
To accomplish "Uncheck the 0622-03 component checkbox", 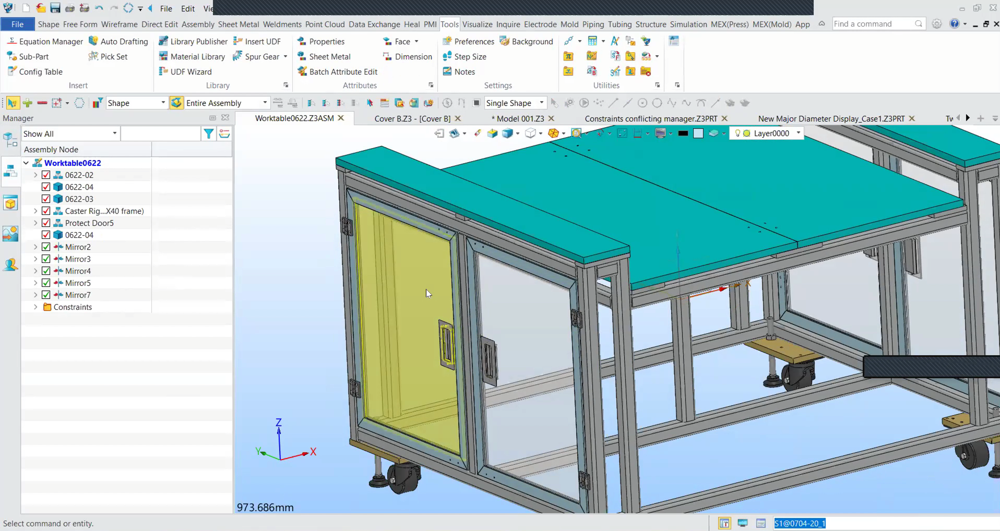I will (46, 199).
